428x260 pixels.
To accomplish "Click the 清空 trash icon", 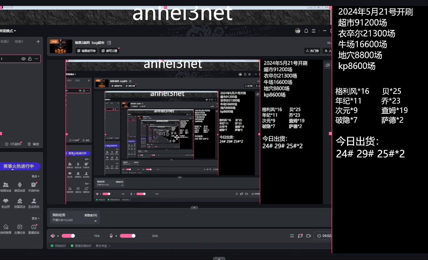I will point(34,144).
